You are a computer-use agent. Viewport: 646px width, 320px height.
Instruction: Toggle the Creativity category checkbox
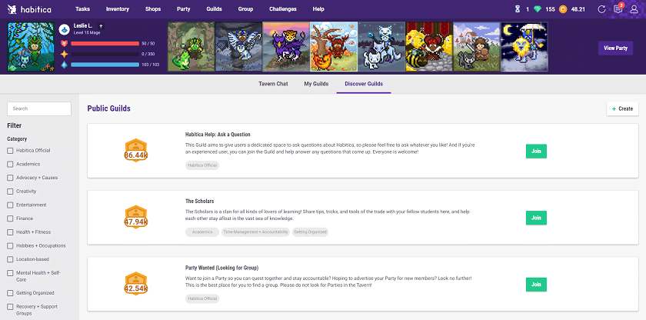click(x=10, y=191)
